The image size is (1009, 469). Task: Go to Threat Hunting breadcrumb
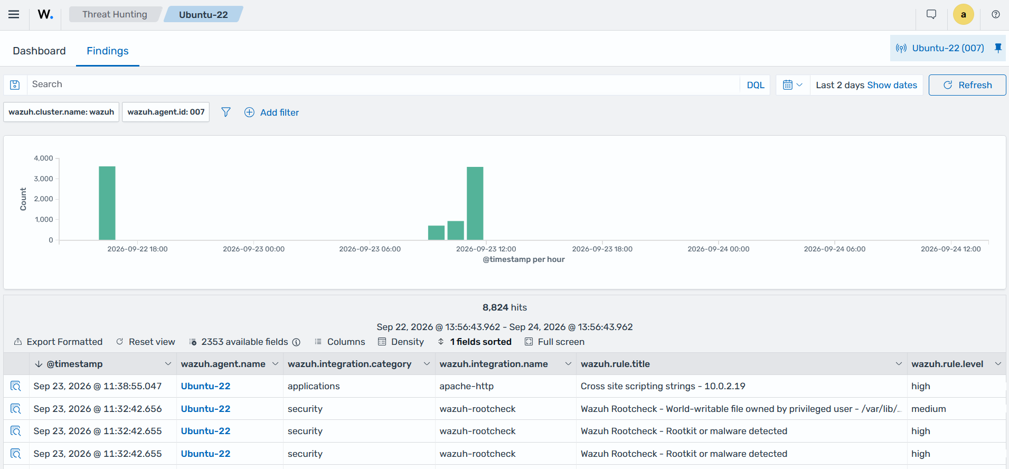click(115, 14)
